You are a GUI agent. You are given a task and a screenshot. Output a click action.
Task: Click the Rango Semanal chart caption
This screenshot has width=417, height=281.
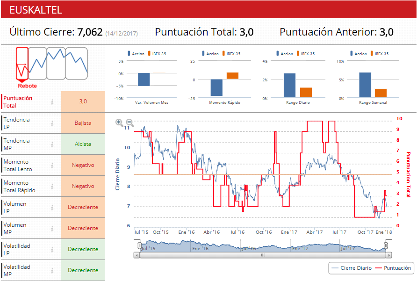pos(373,102)
